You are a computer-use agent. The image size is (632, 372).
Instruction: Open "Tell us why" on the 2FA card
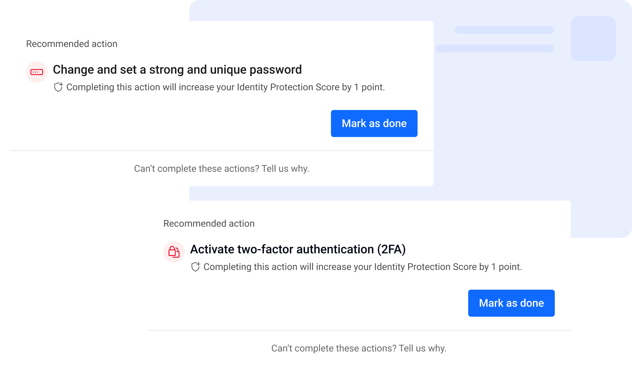click(359, 348)
